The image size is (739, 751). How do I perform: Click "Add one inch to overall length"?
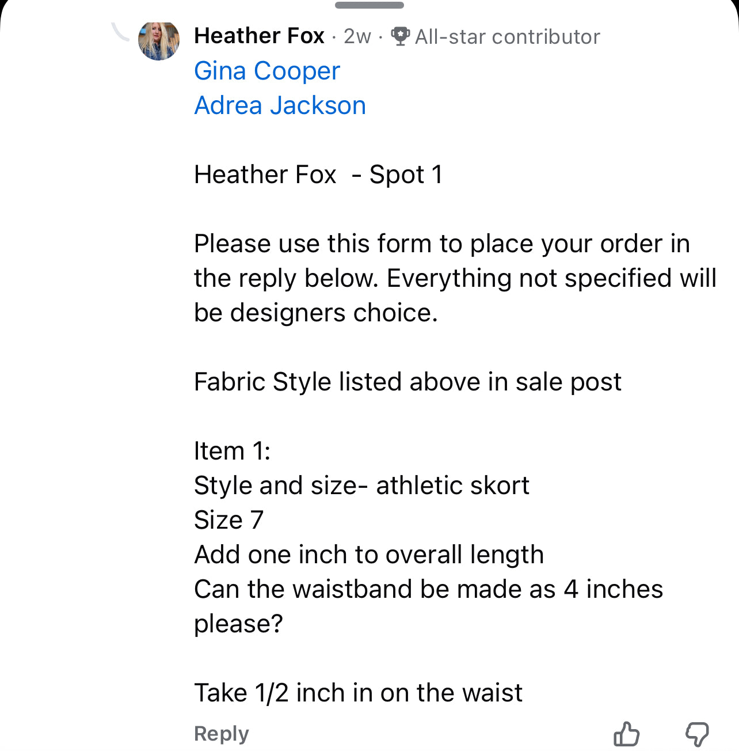click(x=369, y=555)
